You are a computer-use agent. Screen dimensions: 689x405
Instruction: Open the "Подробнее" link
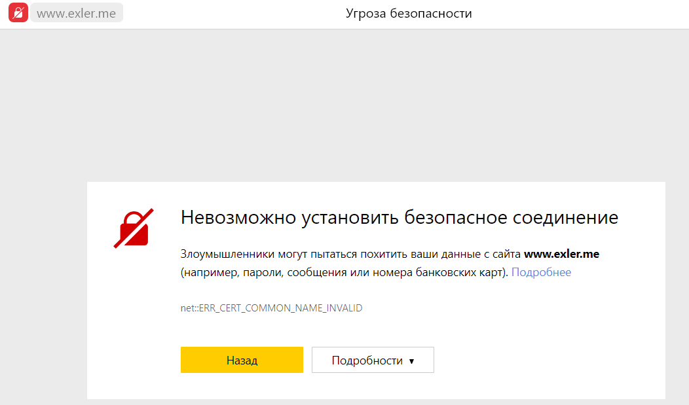541,272
